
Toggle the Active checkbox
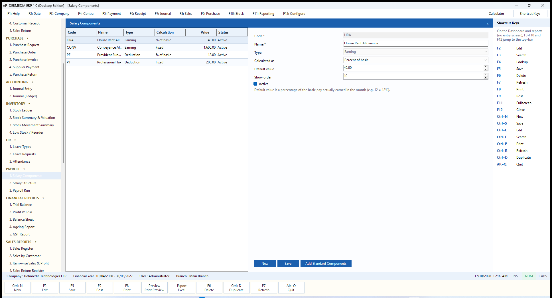255,84
